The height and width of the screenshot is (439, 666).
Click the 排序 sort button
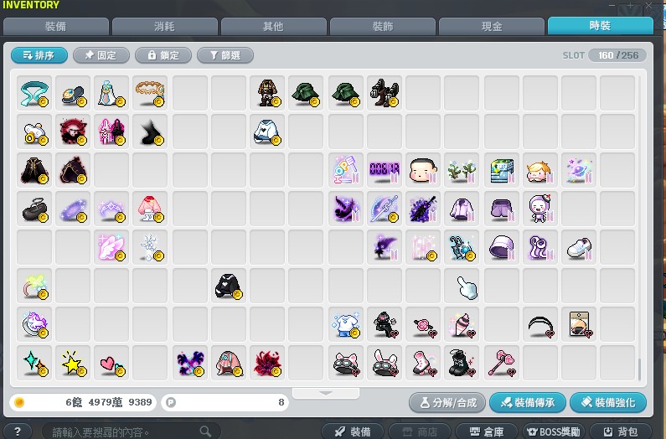[39, 55]
